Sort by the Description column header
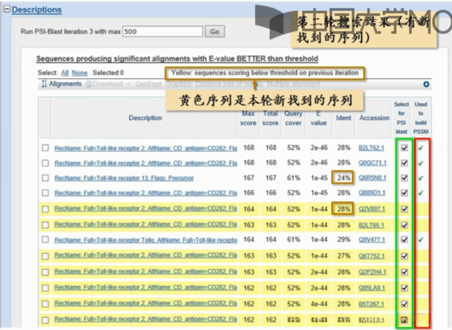Image resolution: width=452 pixels, height=330 pixels. (x=145, y=118)
